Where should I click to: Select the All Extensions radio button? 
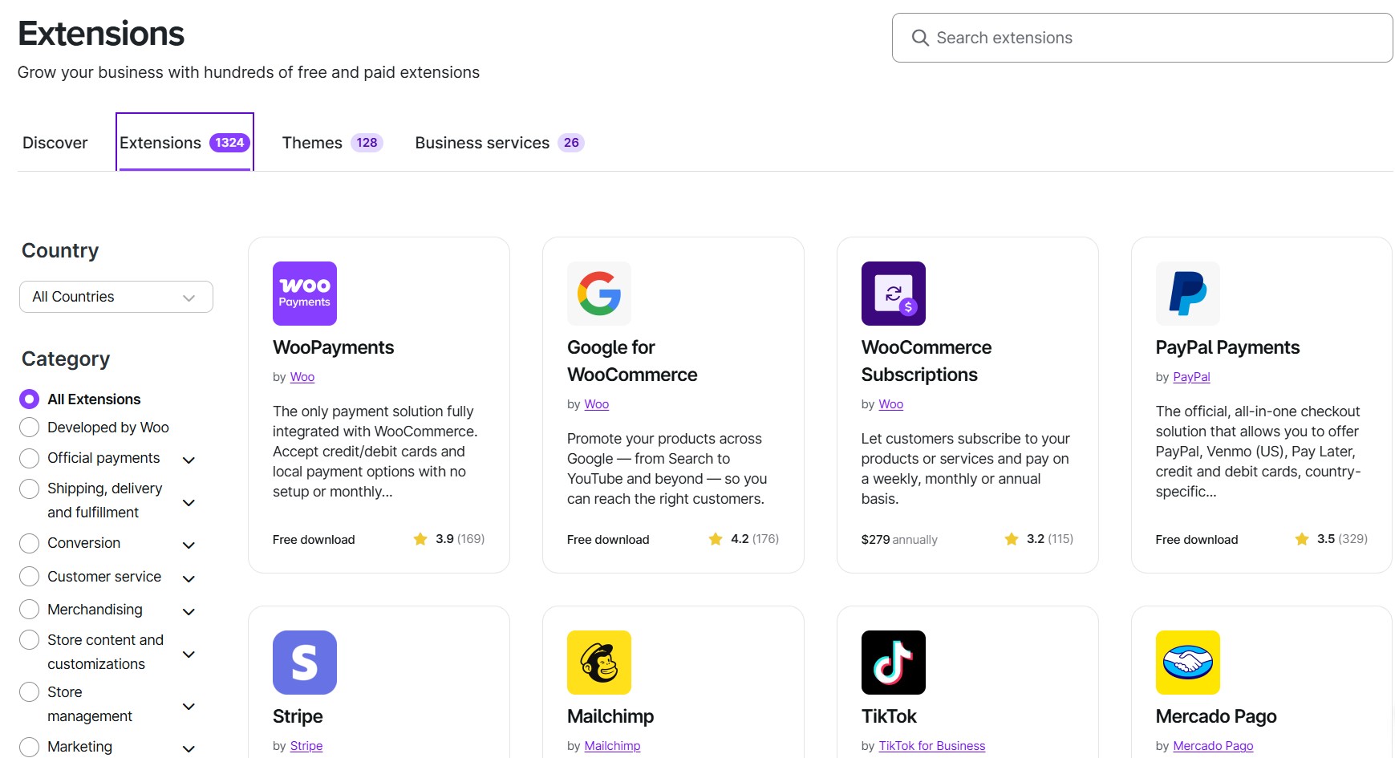pyautogui.click(x=29, y=399)
